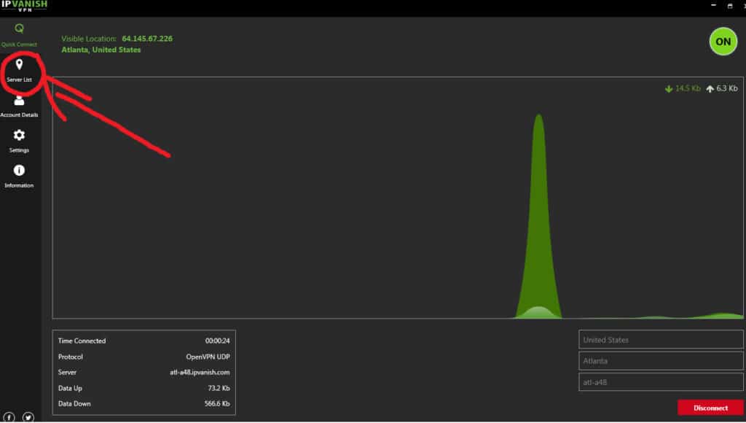
Task: Open the atl-a48 server dropdown
Action: pyautogui.click(x=661, y=382)
